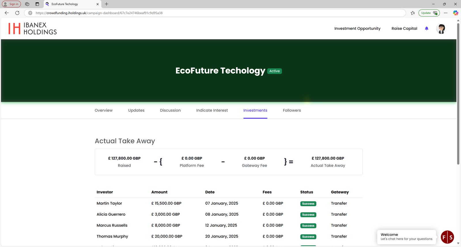461x247 pixels.
Task: Open the tab actions menu icon
Action: tap(37, 4)
